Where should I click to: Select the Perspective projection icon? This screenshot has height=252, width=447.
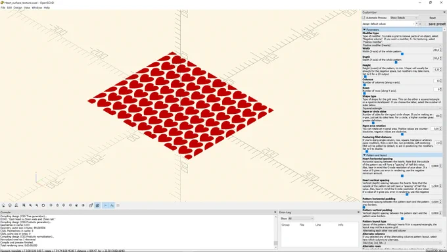click(x=91, y=205)
